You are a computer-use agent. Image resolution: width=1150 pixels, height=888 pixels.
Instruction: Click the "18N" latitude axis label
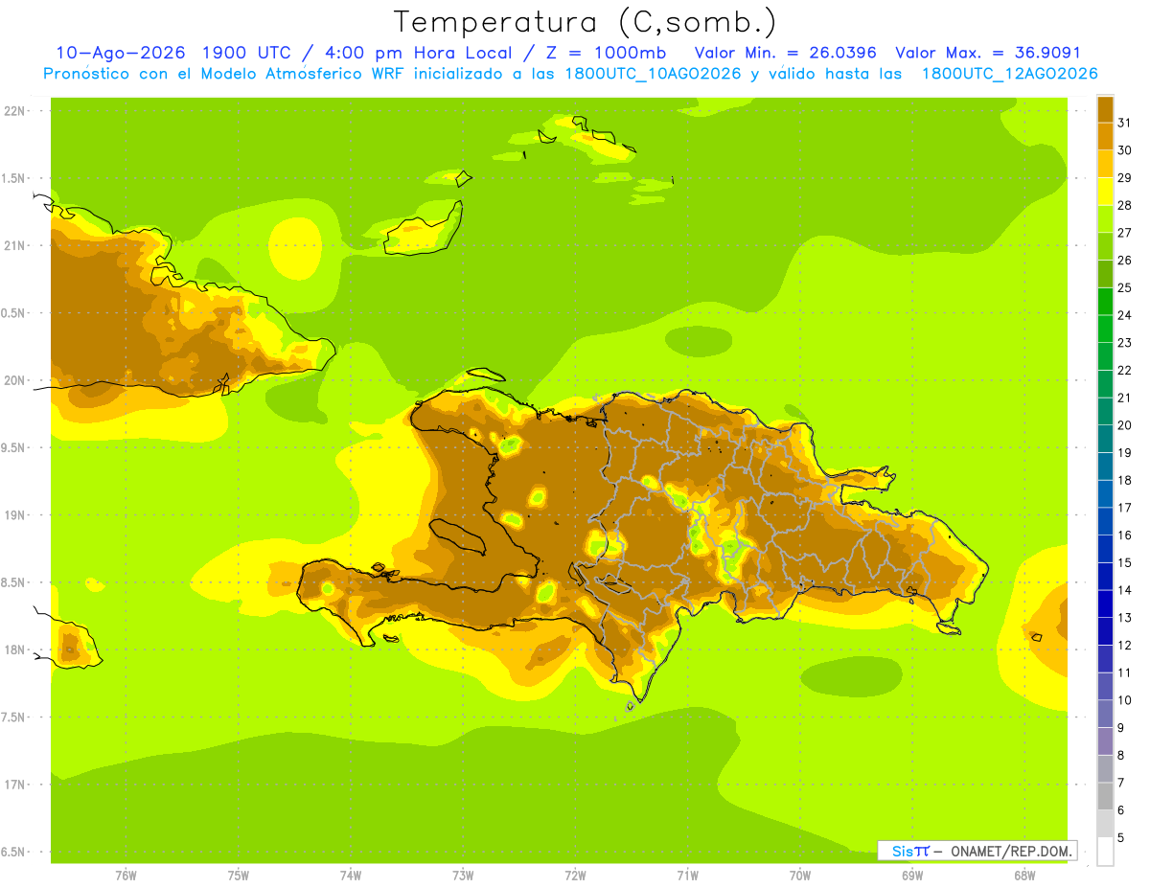(15, 649)
